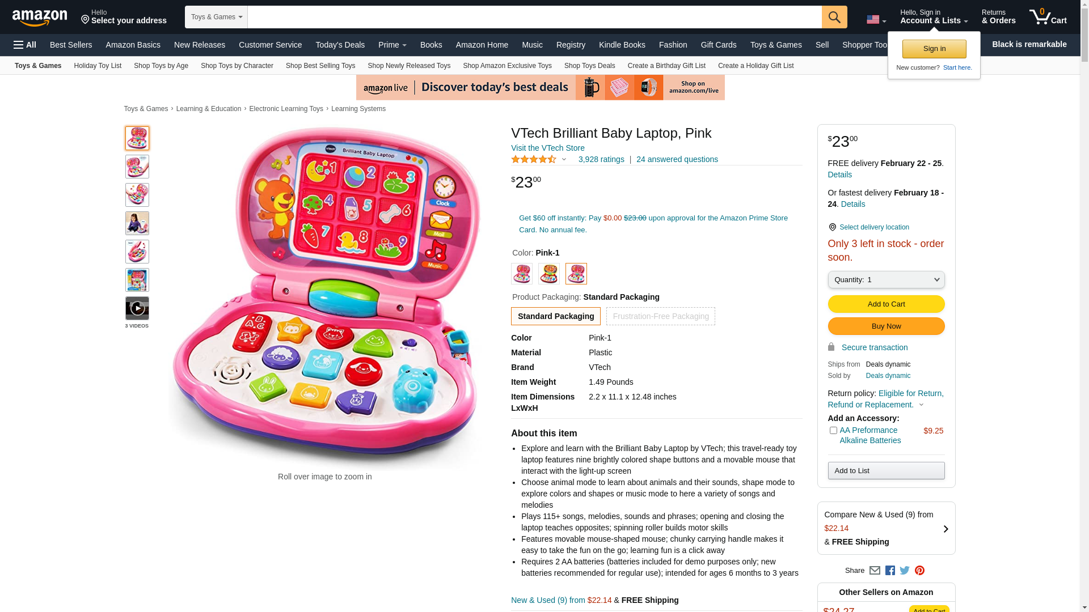Image resolution: width=1089 pixels, height=612 pixels.
Task: Open the shopping cart icon
Action: pos(1048,16)
